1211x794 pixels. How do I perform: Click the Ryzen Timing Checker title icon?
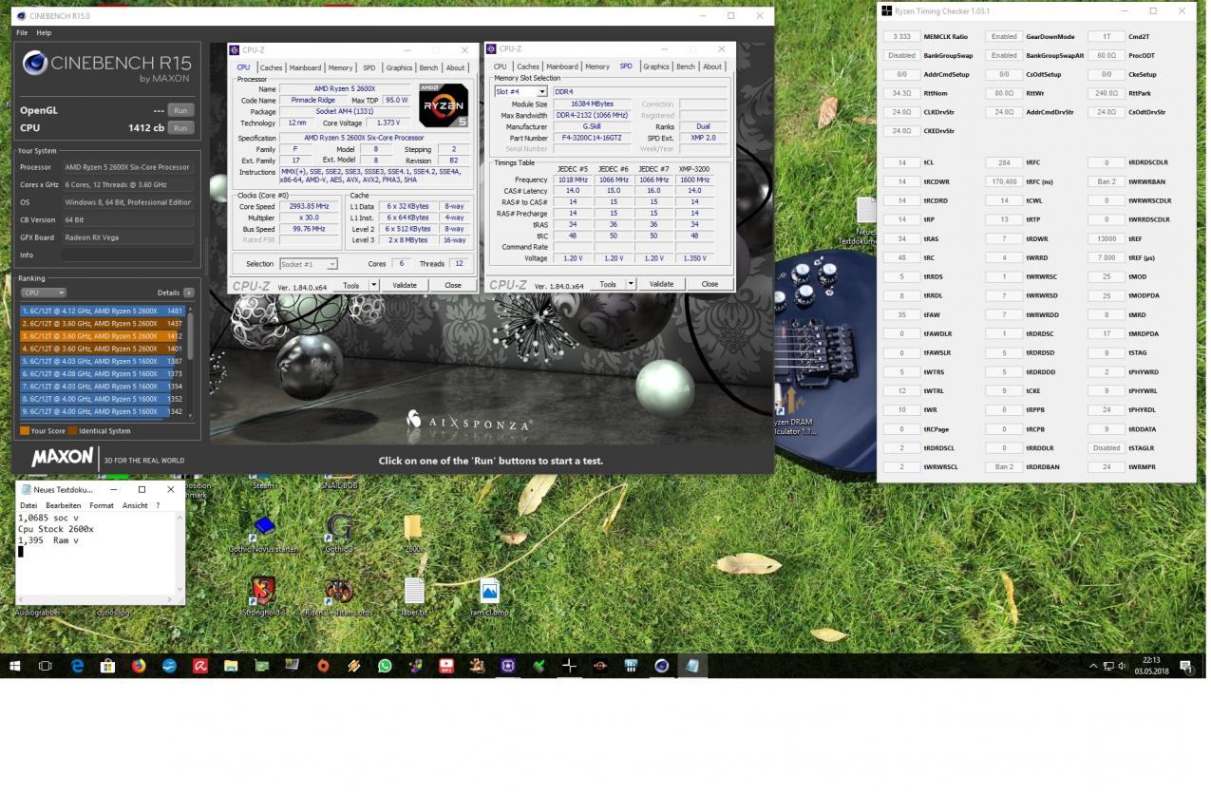886,11
